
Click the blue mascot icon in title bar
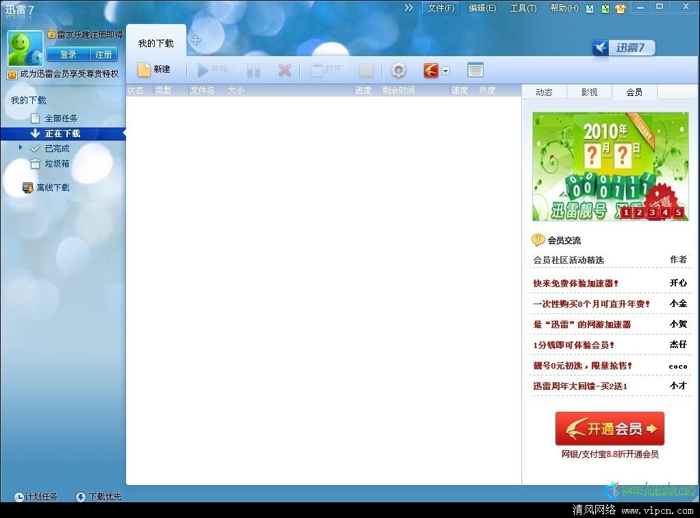pyautogui.click(x=590, y=8)
